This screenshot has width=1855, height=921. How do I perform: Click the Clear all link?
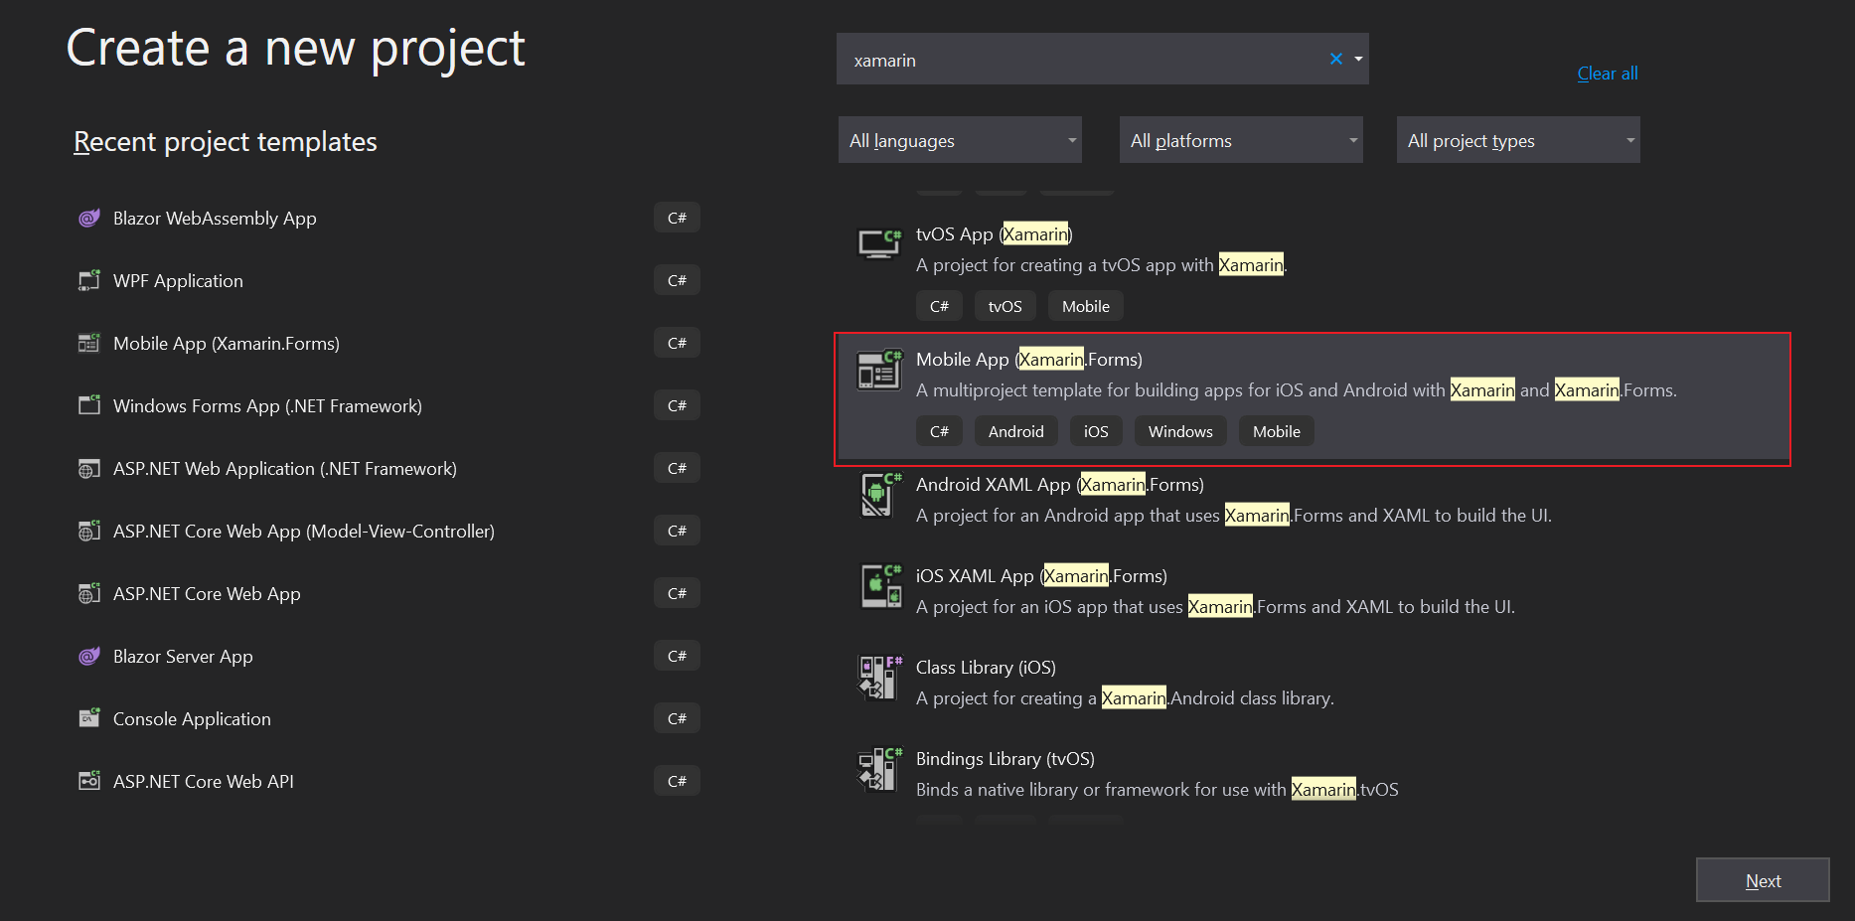click(1607, 73)
